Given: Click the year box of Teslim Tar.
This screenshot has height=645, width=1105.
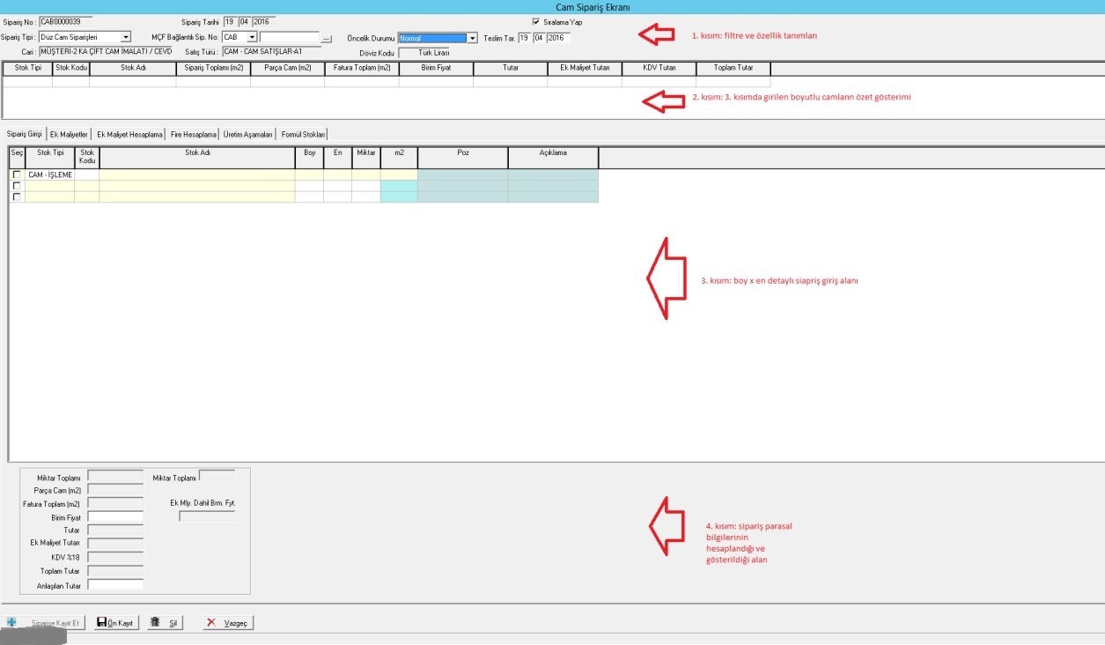Looking at the screenshot, I should coord(558,38).
